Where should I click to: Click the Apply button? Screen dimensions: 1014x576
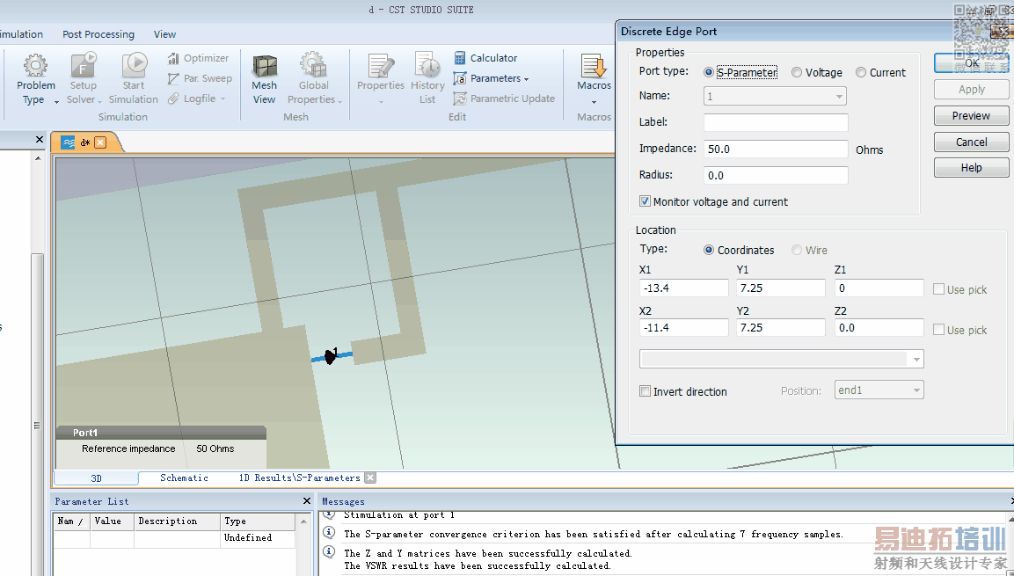click(971, 89)
